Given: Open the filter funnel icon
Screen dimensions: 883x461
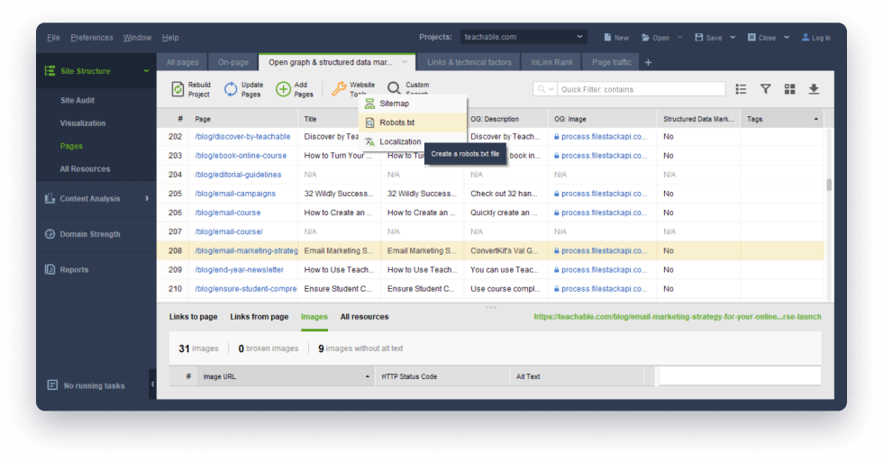Looking at the screenshot, I should (765, 89).
